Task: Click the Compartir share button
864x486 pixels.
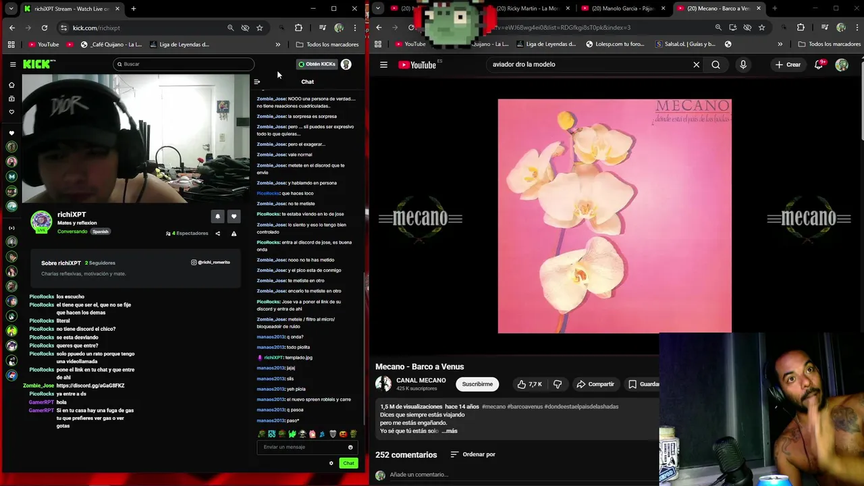Action: (595, 384)
